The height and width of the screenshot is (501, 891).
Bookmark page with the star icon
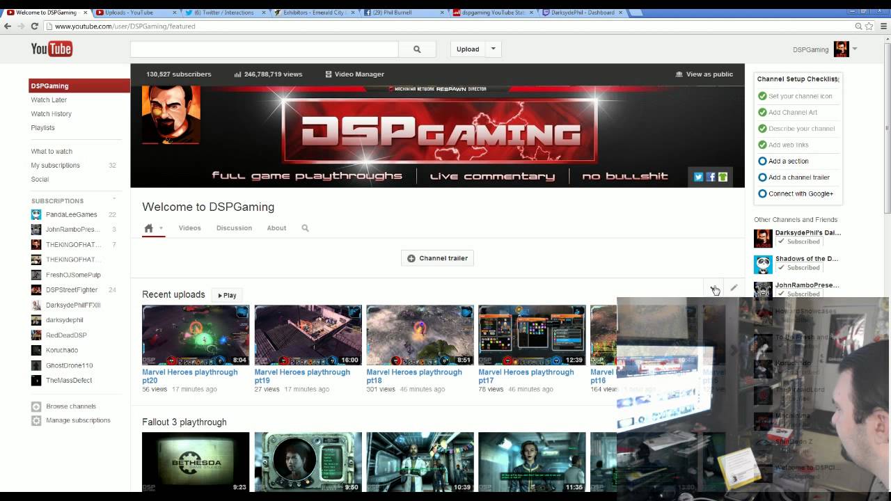(869, 26)
